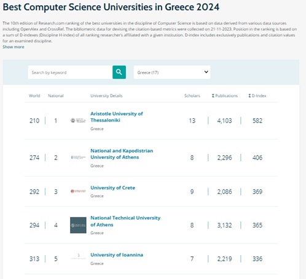Click world rank 294 cell
Screen dimensions: 306x279
coord(34,225)
